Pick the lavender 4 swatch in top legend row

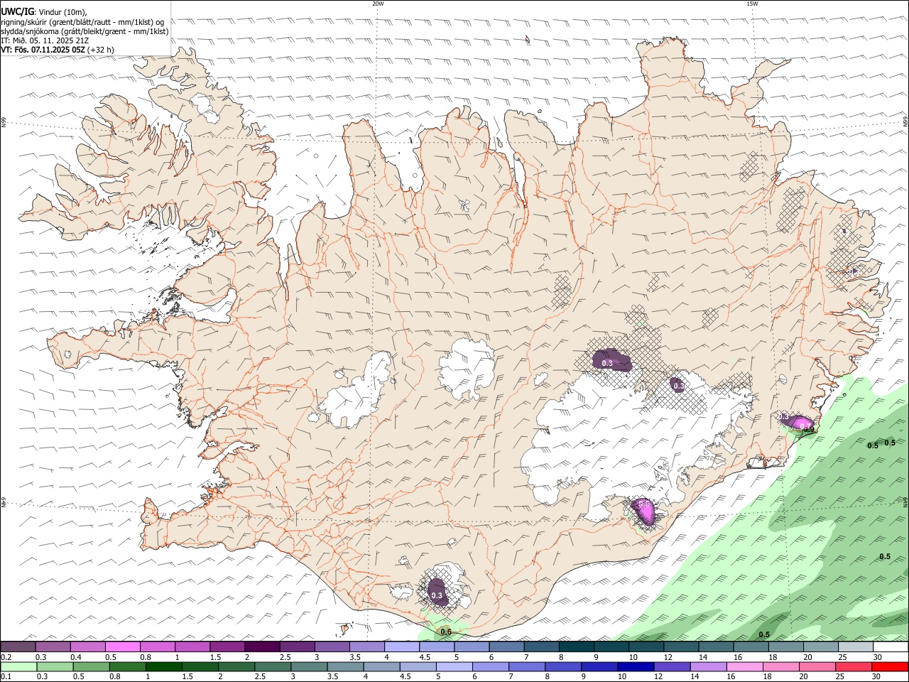402,647
